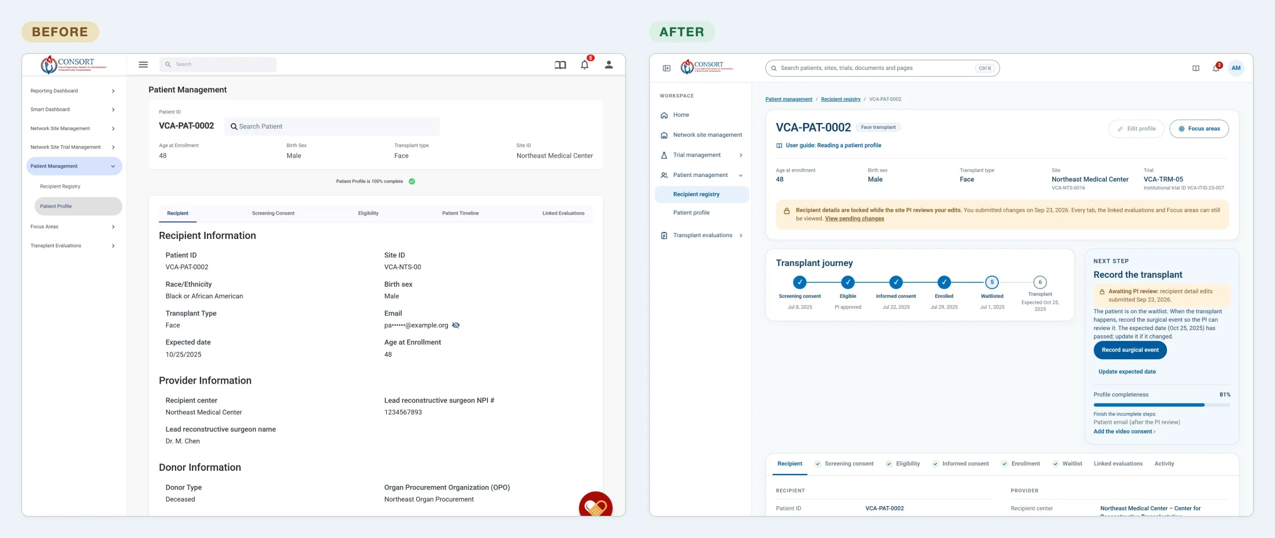Click the global search field with Ctrl K

point(882,68)
